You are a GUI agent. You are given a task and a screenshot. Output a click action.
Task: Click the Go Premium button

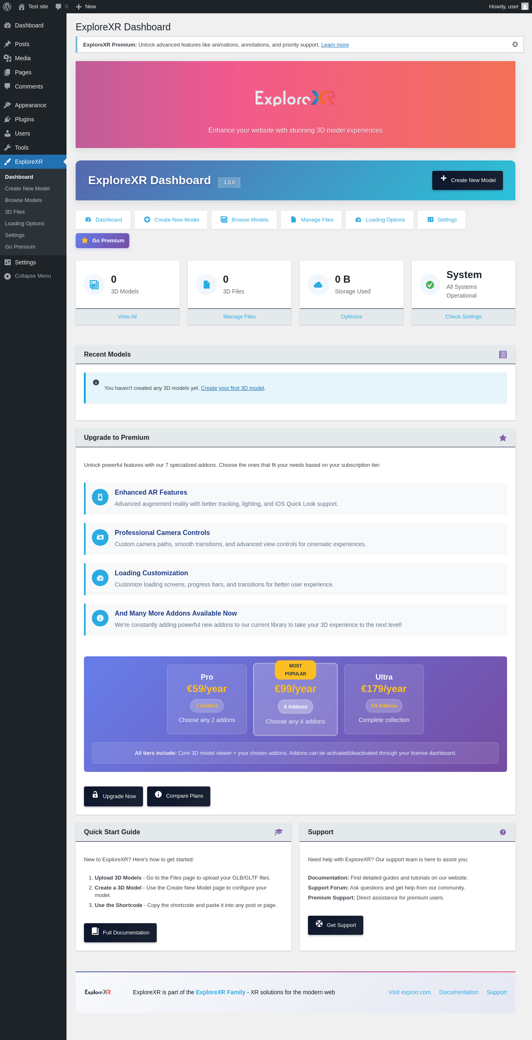[x=102, y=241]
